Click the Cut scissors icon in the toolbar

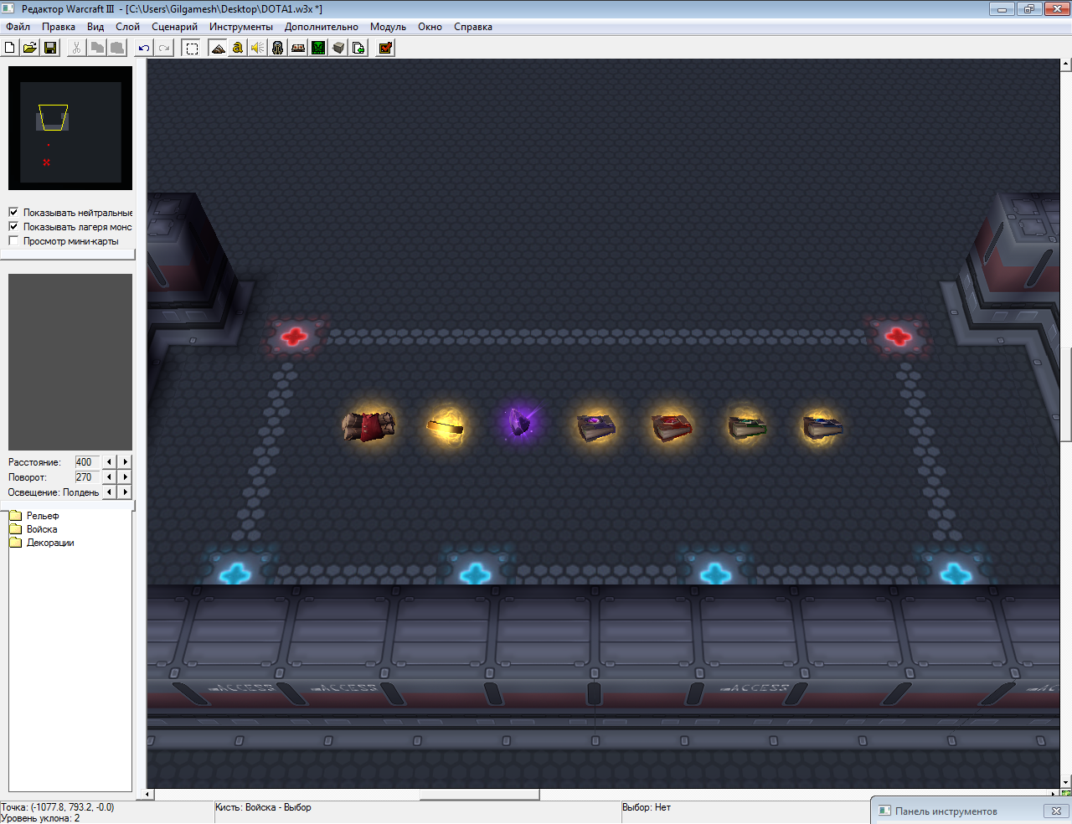click(76, 48)
